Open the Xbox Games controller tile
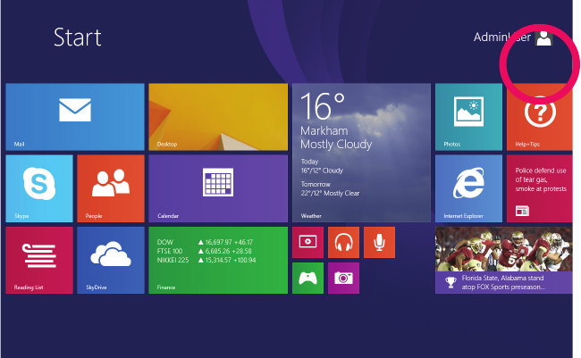This screenshot has width=581, height=358. [307, 278]
